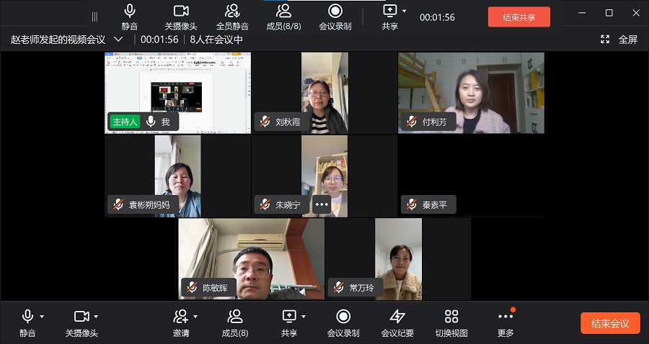Open the 更多 more options icon
Image resolution: width=649 pixels, height=344 pixels.
click(505, 317)
